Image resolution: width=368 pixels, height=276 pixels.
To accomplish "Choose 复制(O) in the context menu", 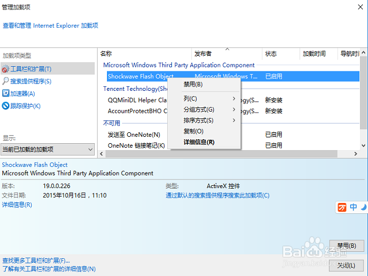I will point(204,131).
